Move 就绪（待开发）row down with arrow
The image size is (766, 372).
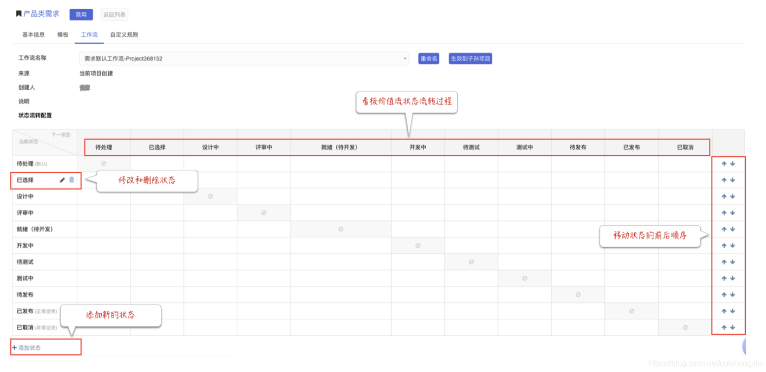tap(733, 229)
